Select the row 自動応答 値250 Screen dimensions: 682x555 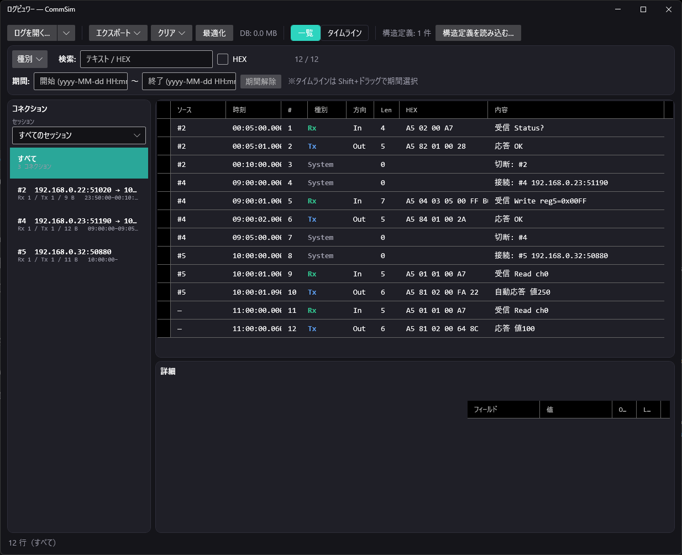[x=411, y=292]
